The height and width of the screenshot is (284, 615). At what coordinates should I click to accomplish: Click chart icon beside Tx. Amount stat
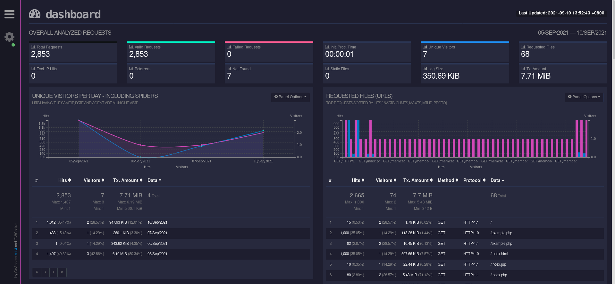pyautogui.click(x=523, y=69)
